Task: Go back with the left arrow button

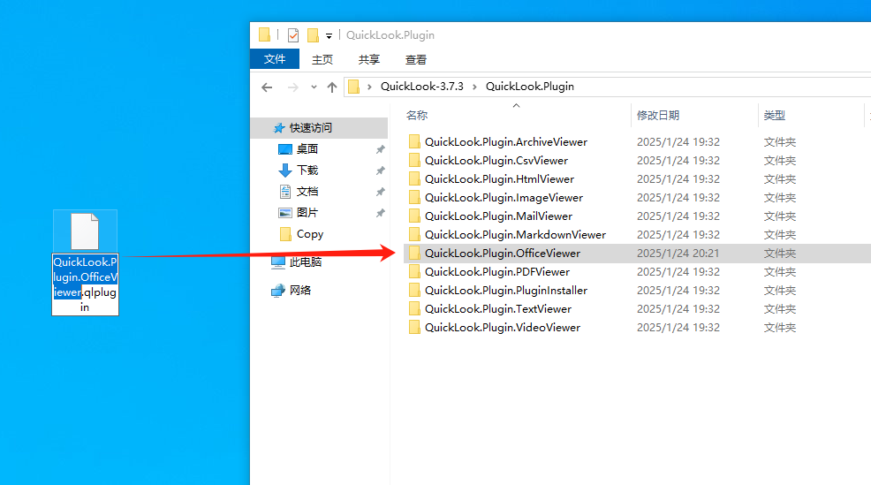Action: coord(267,87)
